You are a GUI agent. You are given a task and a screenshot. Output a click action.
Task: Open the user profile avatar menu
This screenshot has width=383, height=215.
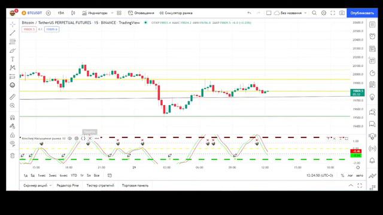pos(13,13)
